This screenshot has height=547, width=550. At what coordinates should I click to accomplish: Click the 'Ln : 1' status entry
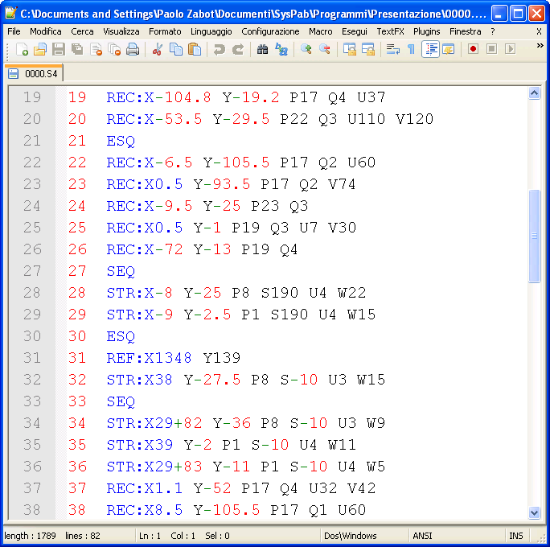(x=150, y=536)
